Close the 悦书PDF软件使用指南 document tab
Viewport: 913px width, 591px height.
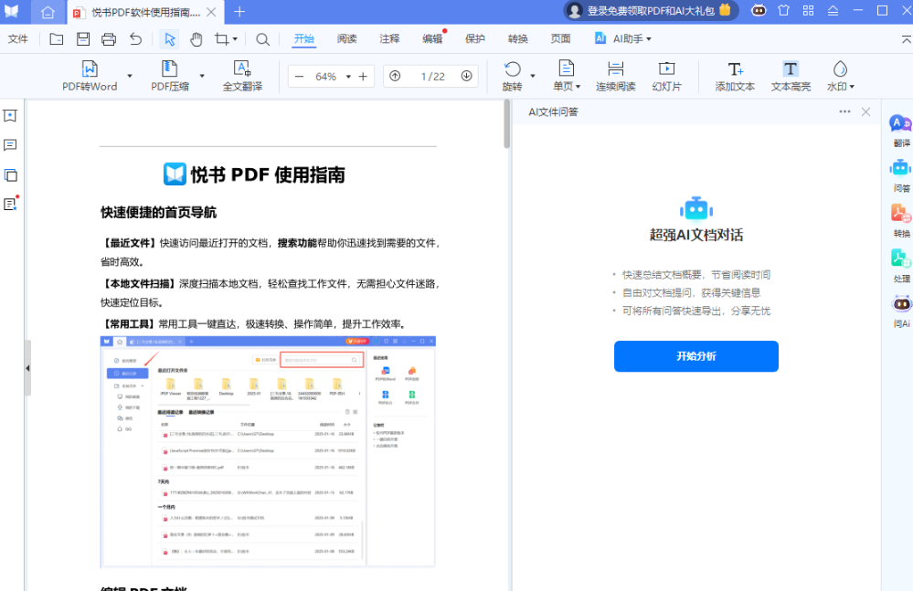[x=211, y=12]
